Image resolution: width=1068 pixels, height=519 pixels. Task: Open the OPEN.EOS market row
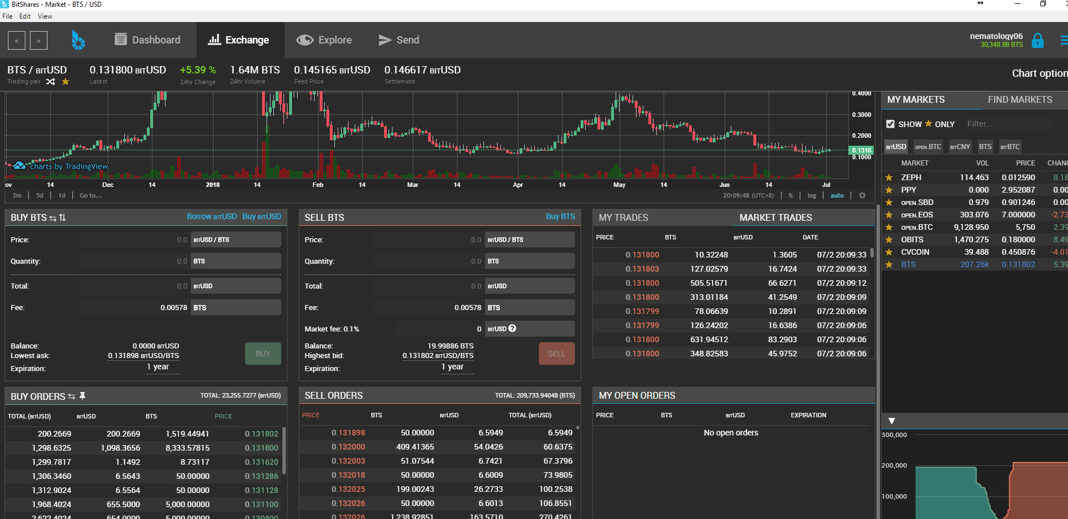(975, 215)
